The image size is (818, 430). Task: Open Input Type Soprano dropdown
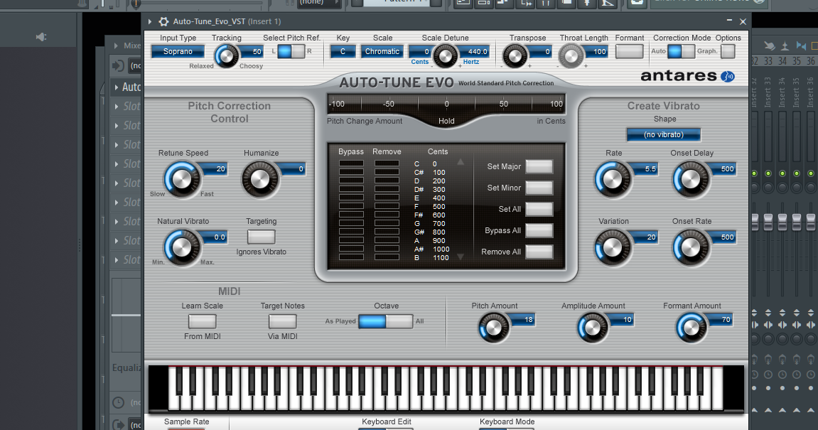pos(178,51)
